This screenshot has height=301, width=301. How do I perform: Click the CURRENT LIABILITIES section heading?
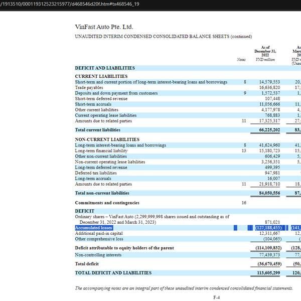(101, 76)
